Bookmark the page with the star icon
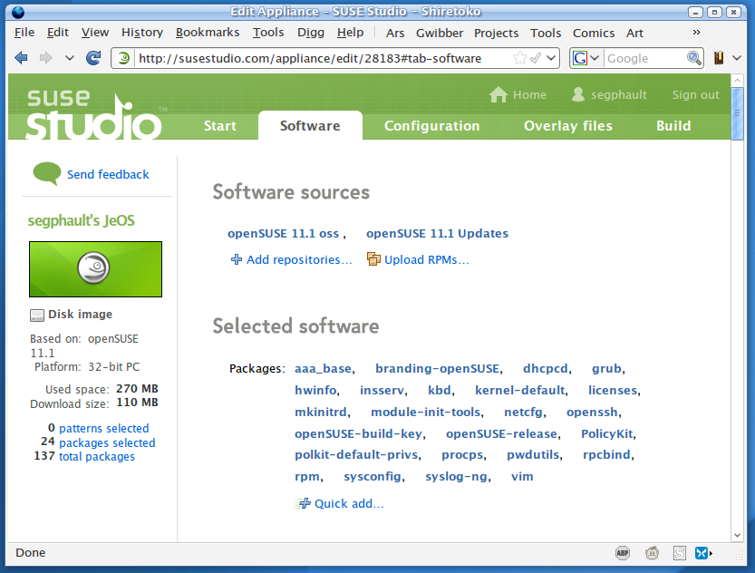755x573 pixels. click(x=520, y=58)
